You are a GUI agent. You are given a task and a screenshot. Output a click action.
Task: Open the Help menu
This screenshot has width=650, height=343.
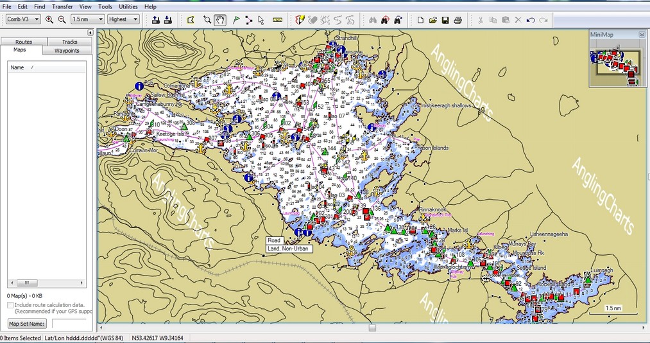(151, 6)
